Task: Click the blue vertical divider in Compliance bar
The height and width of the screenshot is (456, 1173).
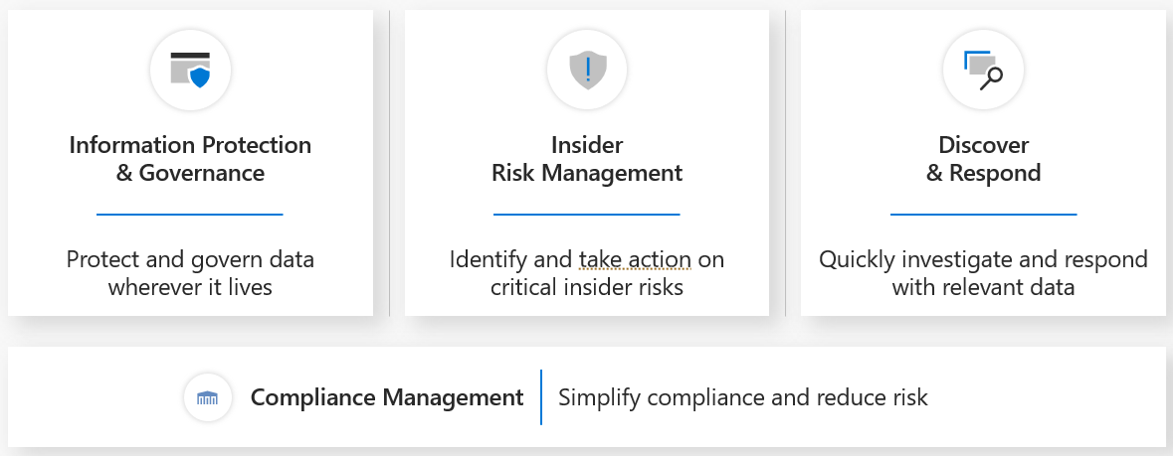Action: [x=541, y=397]
